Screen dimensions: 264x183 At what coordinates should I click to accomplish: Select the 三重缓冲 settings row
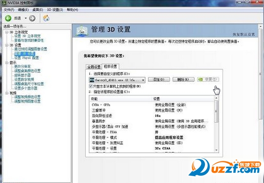(152, 110)
